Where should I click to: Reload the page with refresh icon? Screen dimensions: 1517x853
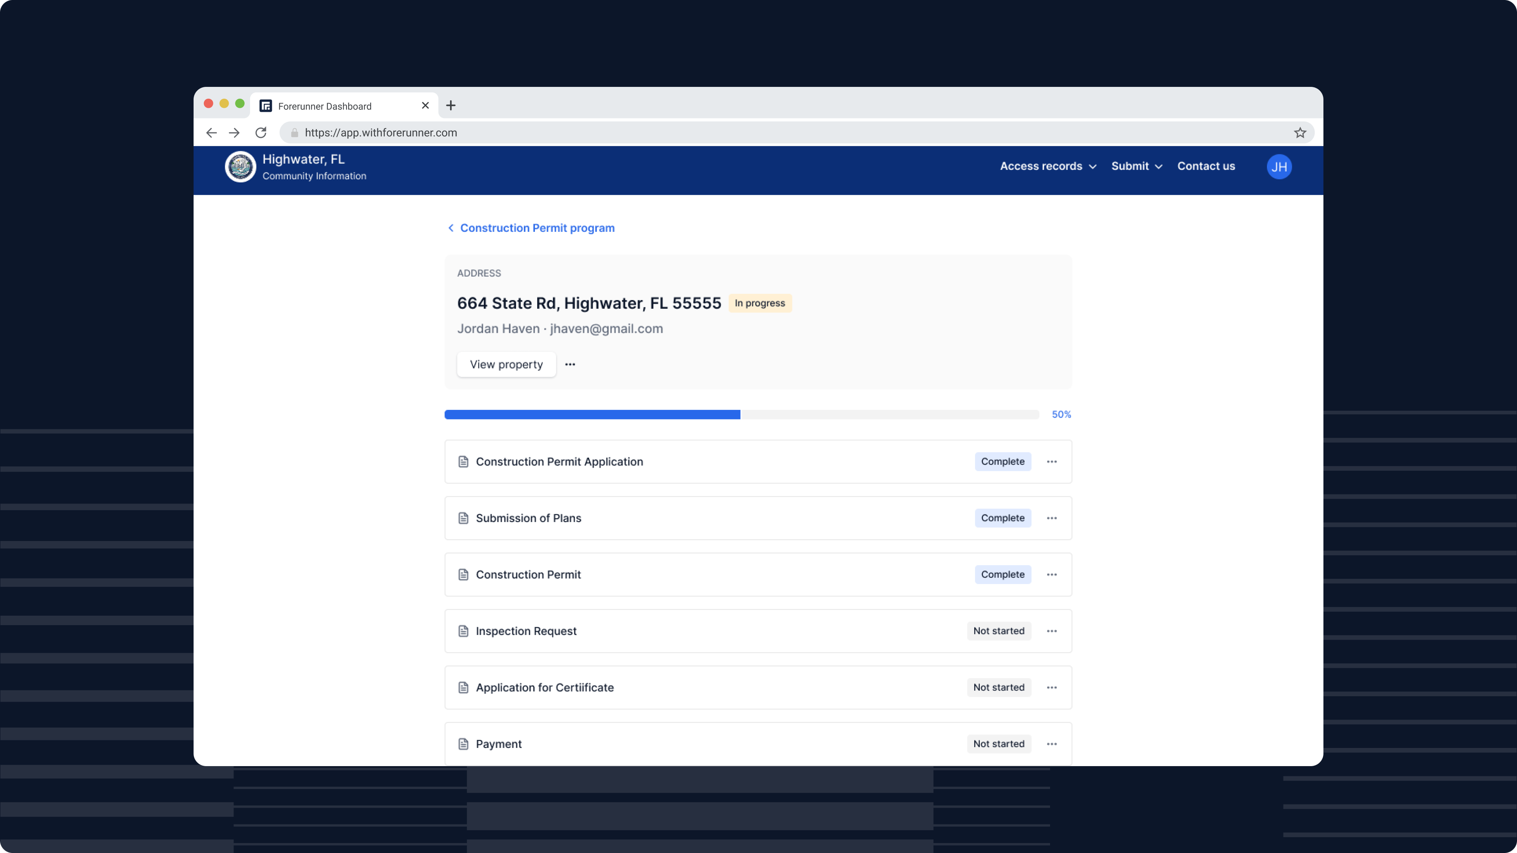click(x=261, y=132)
